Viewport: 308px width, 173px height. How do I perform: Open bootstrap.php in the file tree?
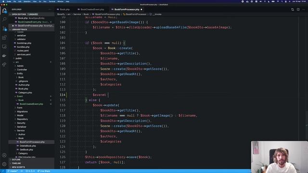(x=24, y=43)
